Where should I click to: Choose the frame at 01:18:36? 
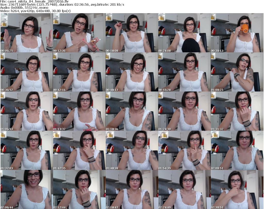132,111
